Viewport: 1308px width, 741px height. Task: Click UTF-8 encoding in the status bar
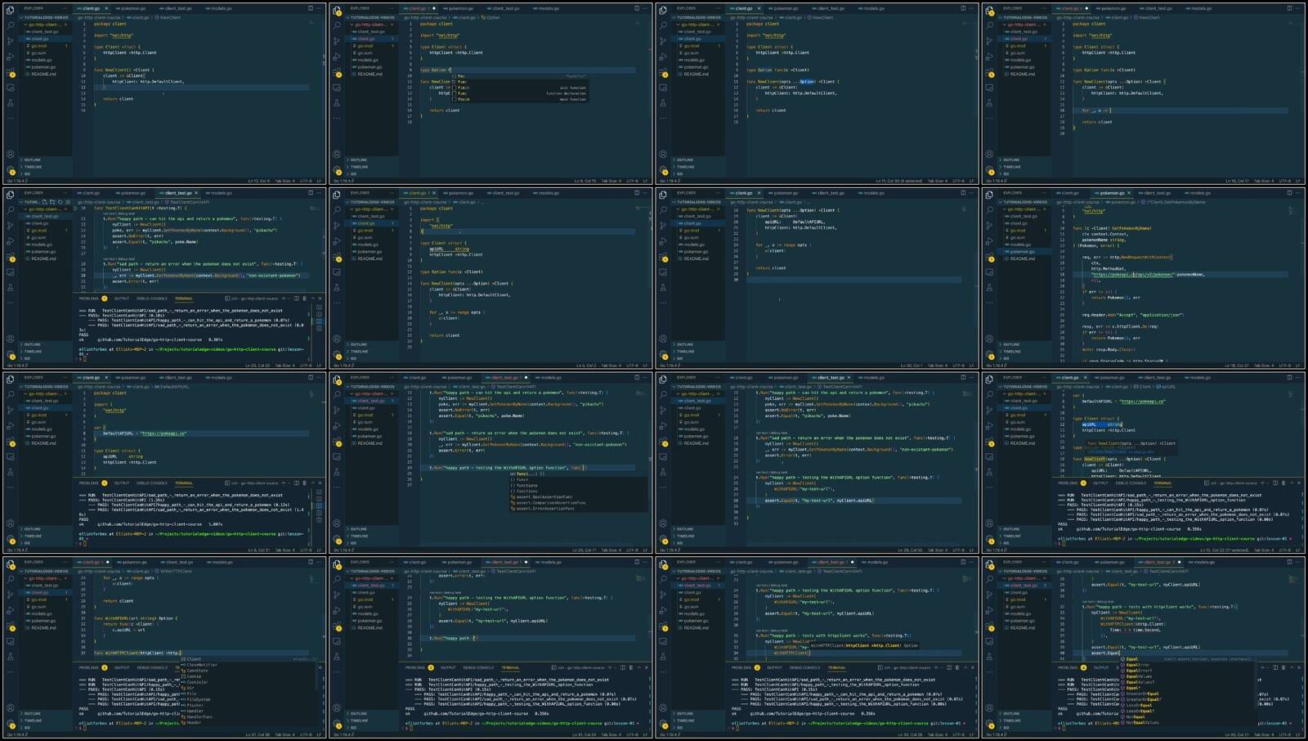click(304, 180)
